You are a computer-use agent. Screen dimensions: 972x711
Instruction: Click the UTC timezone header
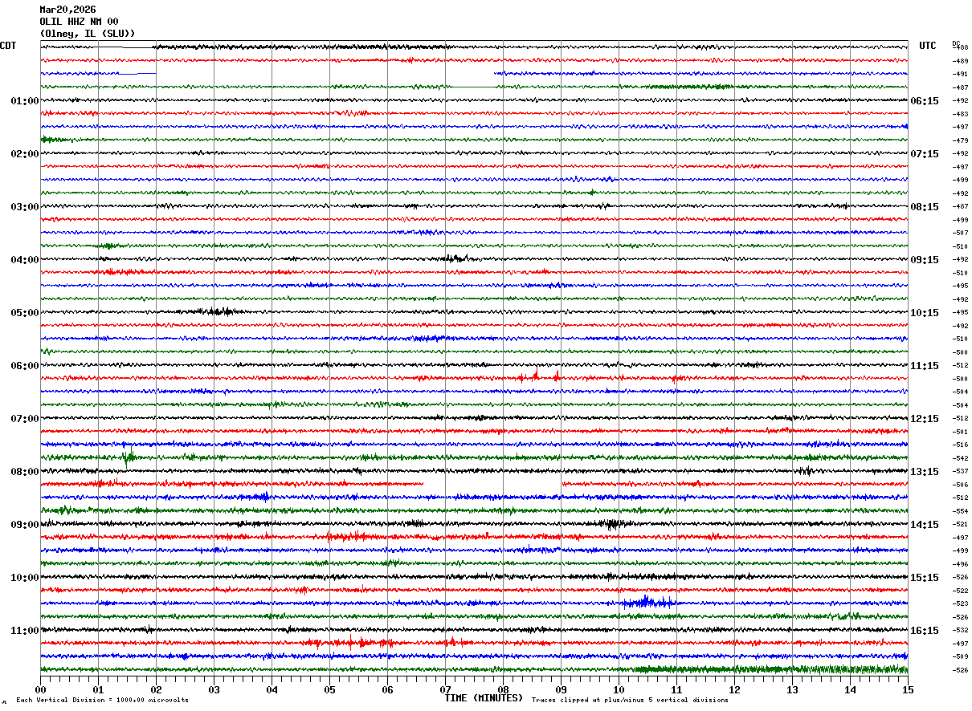[x=928, y=46]
